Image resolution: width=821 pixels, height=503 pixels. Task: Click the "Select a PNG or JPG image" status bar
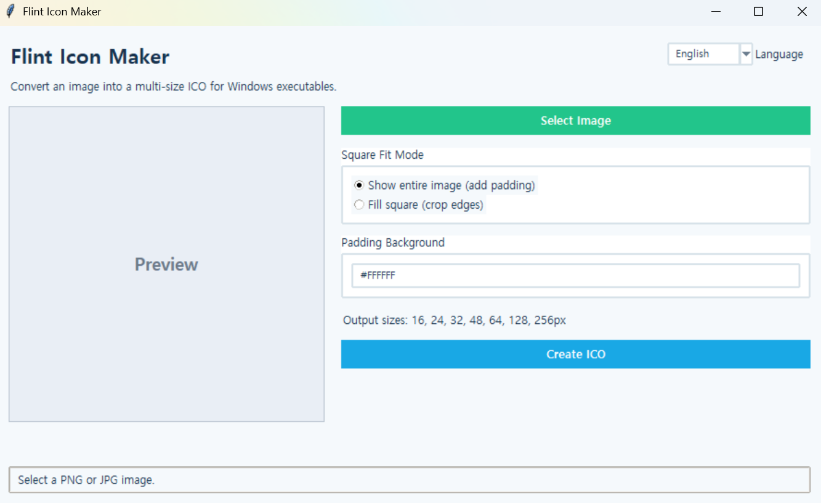pos(410,480)
